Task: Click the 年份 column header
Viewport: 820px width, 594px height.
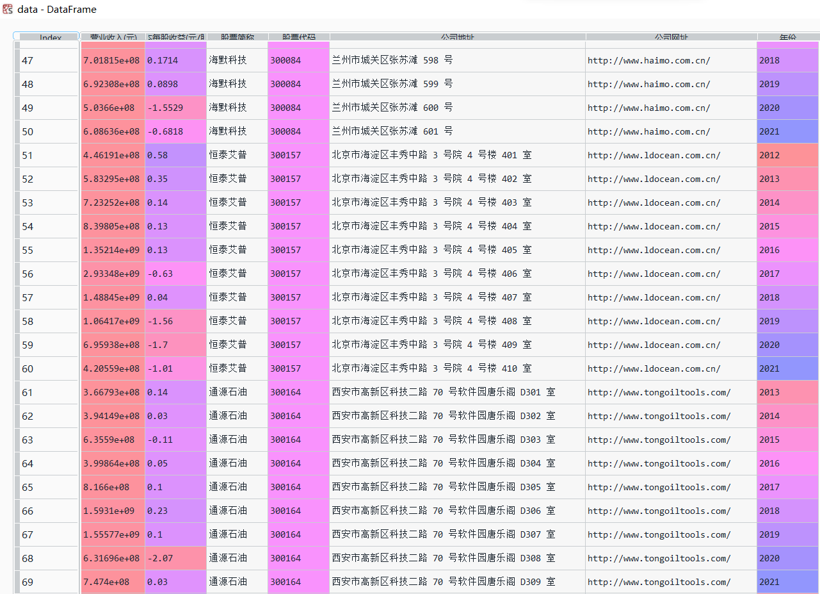Action: click(787, 37)
